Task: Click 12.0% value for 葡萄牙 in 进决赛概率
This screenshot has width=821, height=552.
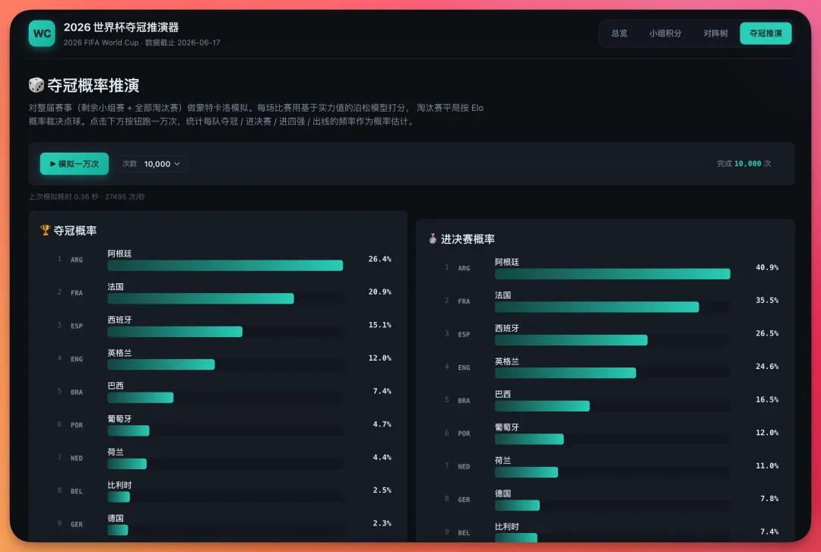Action: coord(767,433)
